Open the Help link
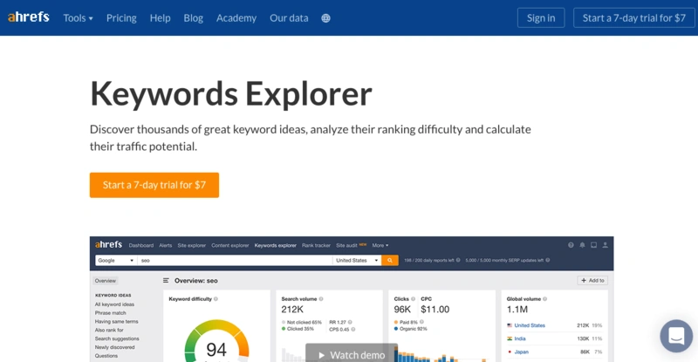698x362 pixels. pos(160,17)
